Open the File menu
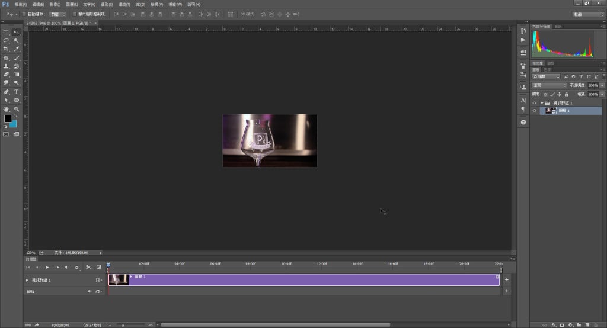The height and width of the screenshot is (328, 607). tap(21, 4)
